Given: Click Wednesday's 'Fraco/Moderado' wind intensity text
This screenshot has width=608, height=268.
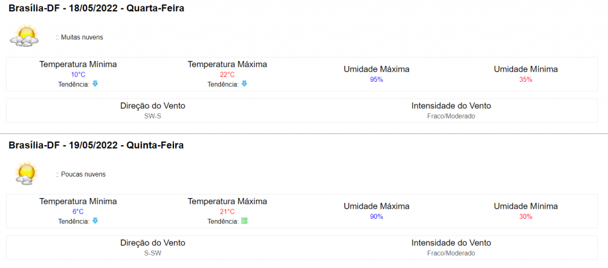Looking at the screenshot, I should click(451, 116).
